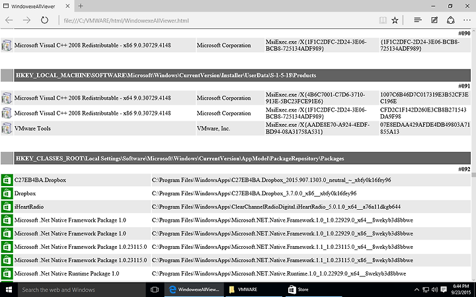476x297 pixels.
Task: Click Store icon next to Dropbox row
Action: click(x=7, y=193)
